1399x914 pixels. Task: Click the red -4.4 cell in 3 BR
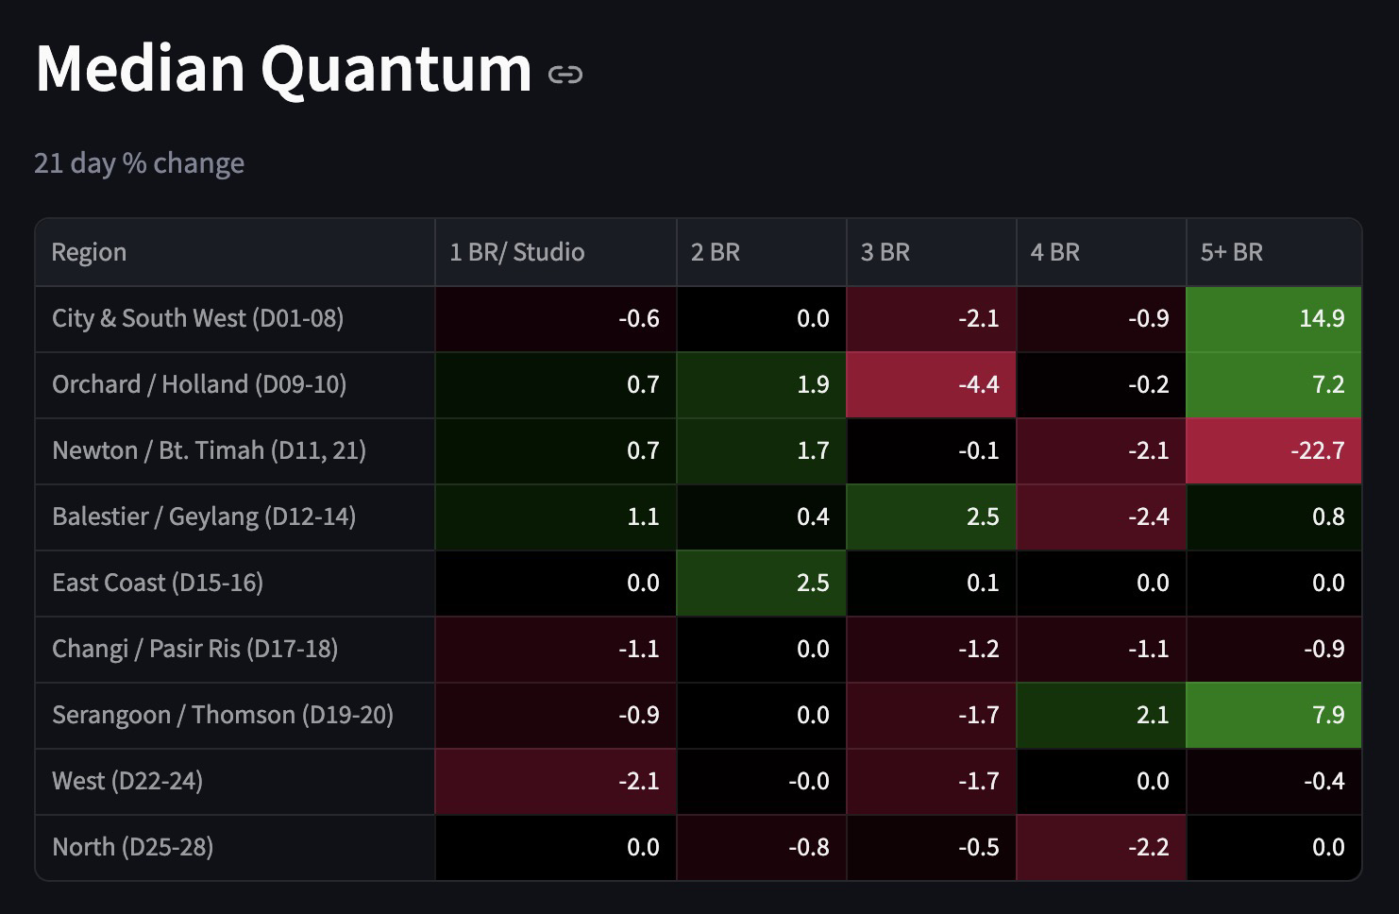click(x=931, y=385)
